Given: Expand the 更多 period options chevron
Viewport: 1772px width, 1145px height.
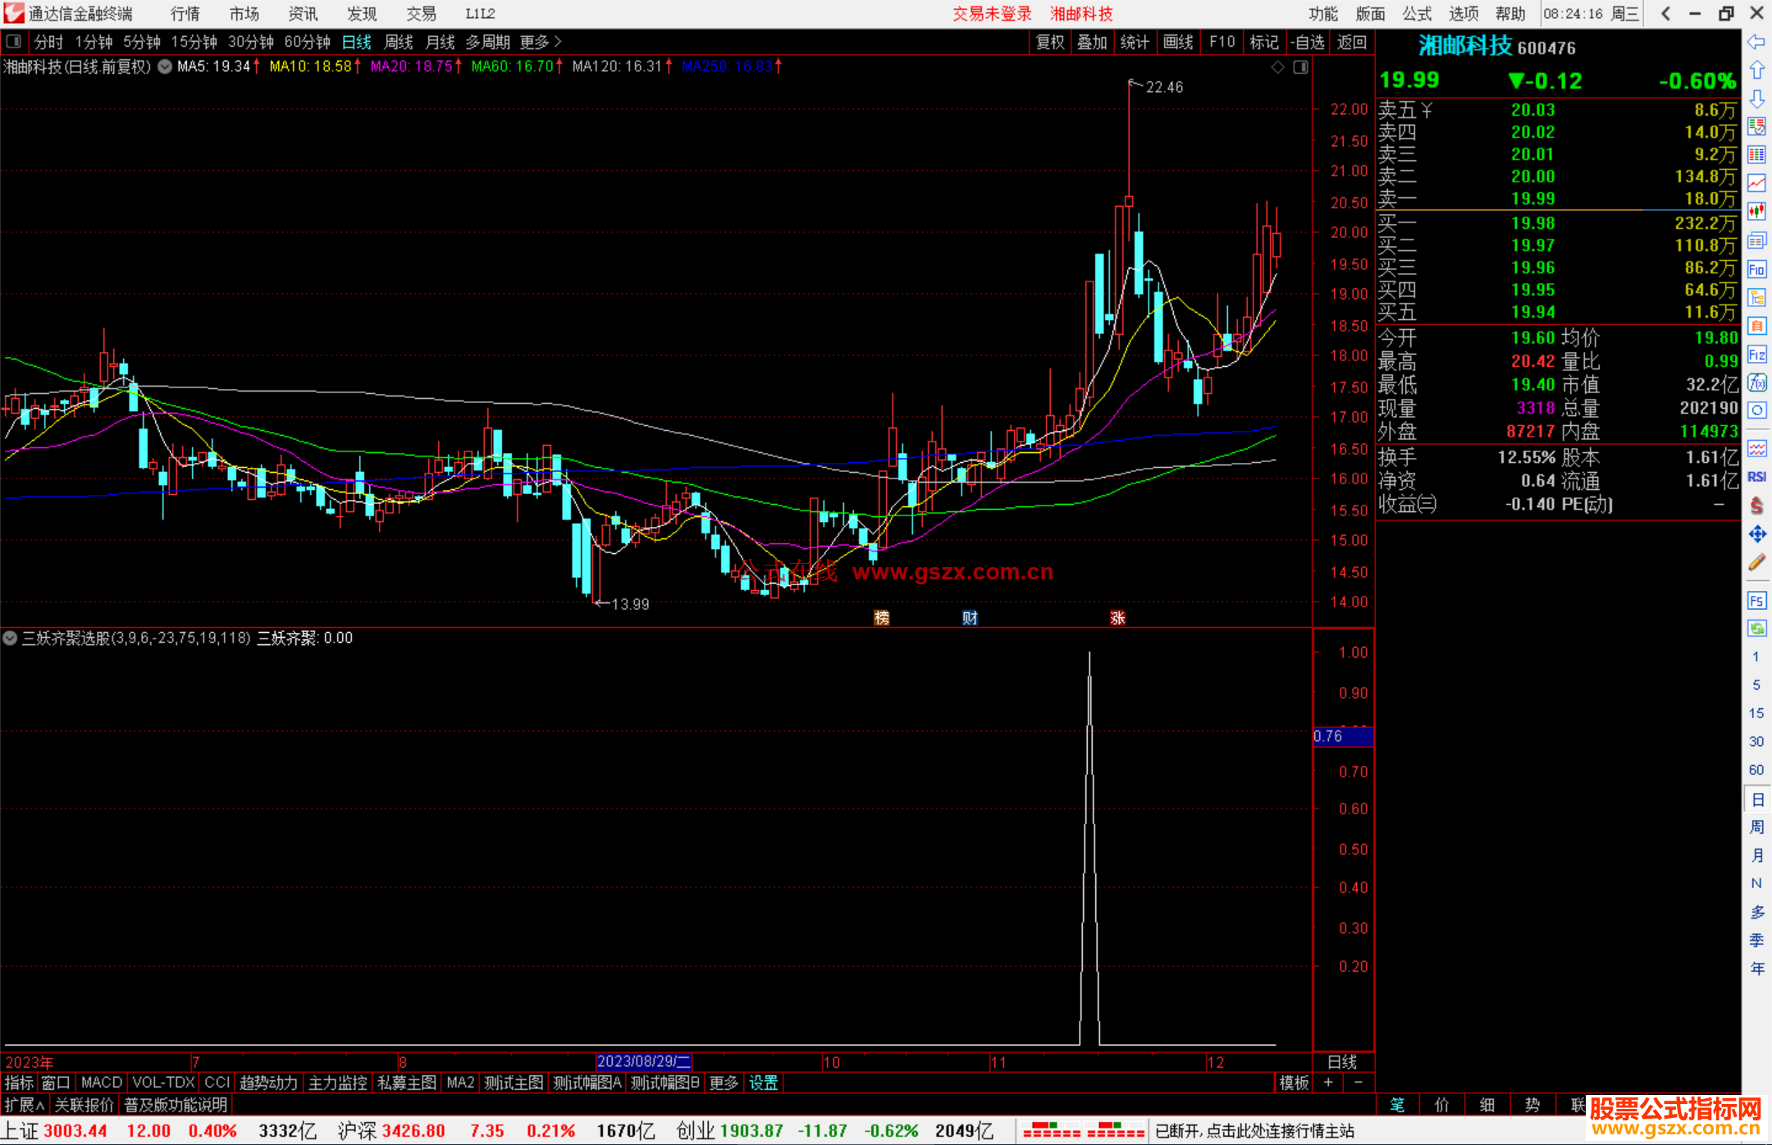Looking at the screenshot, I should (x=558, y=41).
